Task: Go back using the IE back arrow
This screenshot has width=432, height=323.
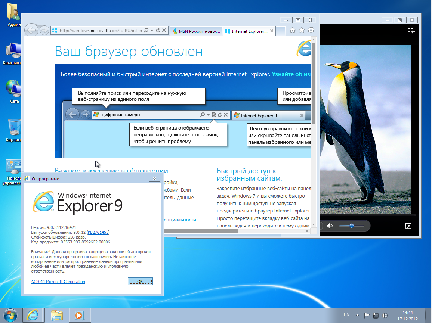Action: pos(31,30)
